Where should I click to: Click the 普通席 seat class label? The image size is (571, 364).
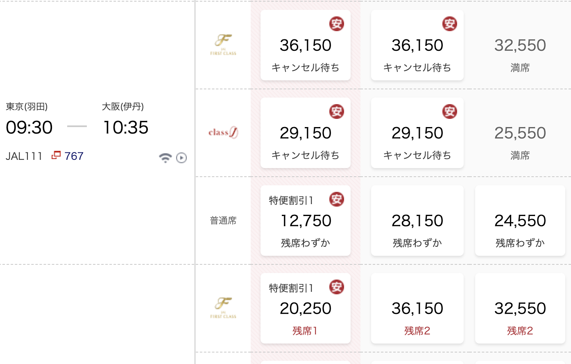click(x=223, y=221)
